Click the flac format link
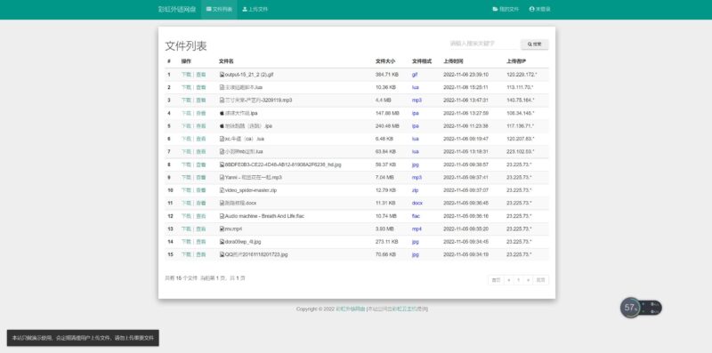 tap(416, 216)
